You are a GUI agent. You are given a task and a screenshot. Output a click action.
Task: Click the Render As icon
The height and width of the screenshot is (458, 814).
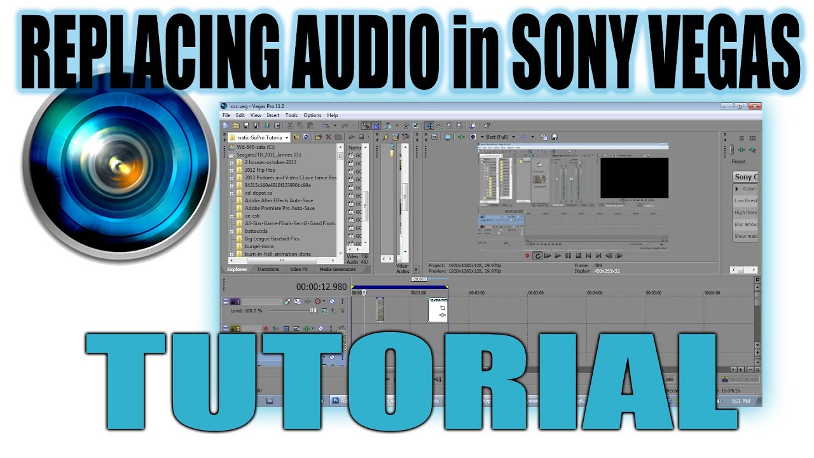pyautogui.click(x=266, y=126)
